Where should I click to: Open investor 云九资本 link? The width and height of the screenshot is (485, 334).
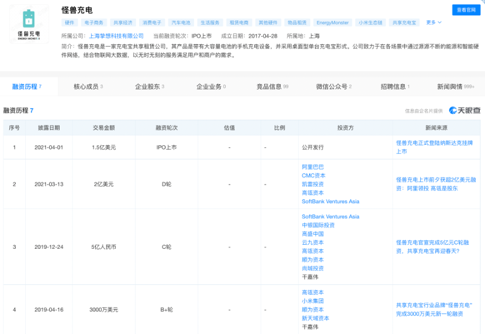click(313, 242)
